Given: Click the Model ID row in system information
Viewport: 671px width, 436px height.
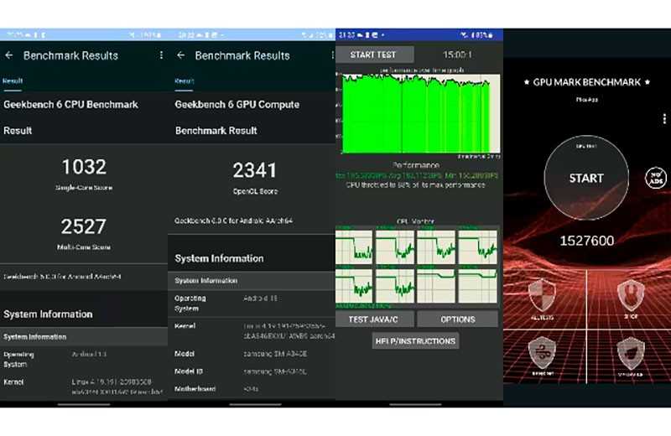Looking at the screenshot, I should click(252, 371).
